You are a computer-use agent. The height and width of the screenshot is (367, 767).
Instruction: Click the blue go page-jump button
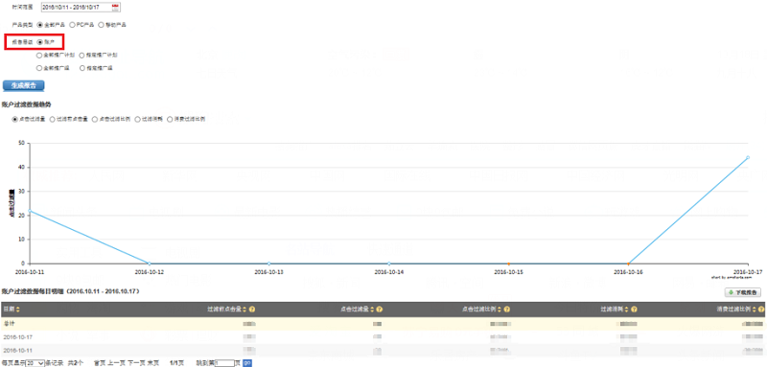pyautogui.click(x=247, y=363)
